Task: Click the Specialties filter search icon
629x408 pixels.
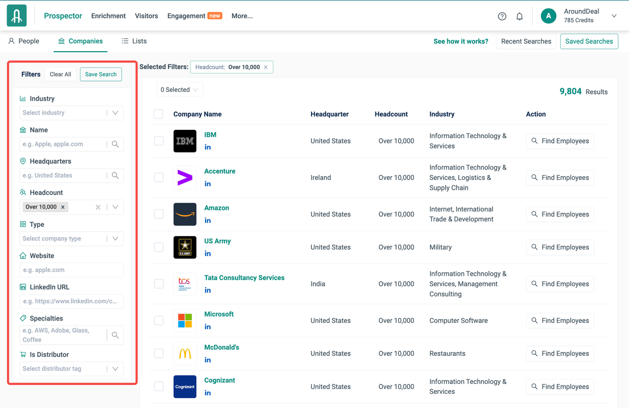Action: point(115,335)
